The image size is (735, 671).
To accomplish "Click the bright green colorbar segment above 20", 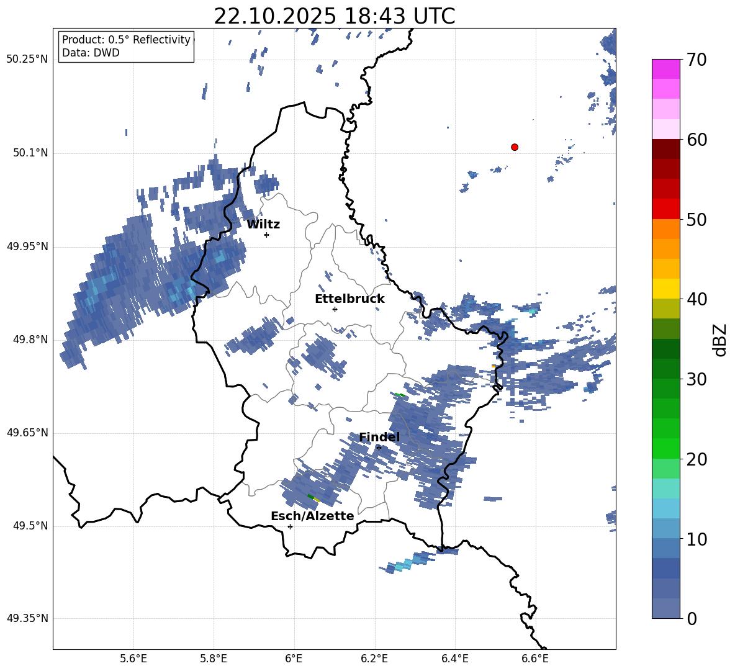I will pyautogui.click(x=666, y=448).
